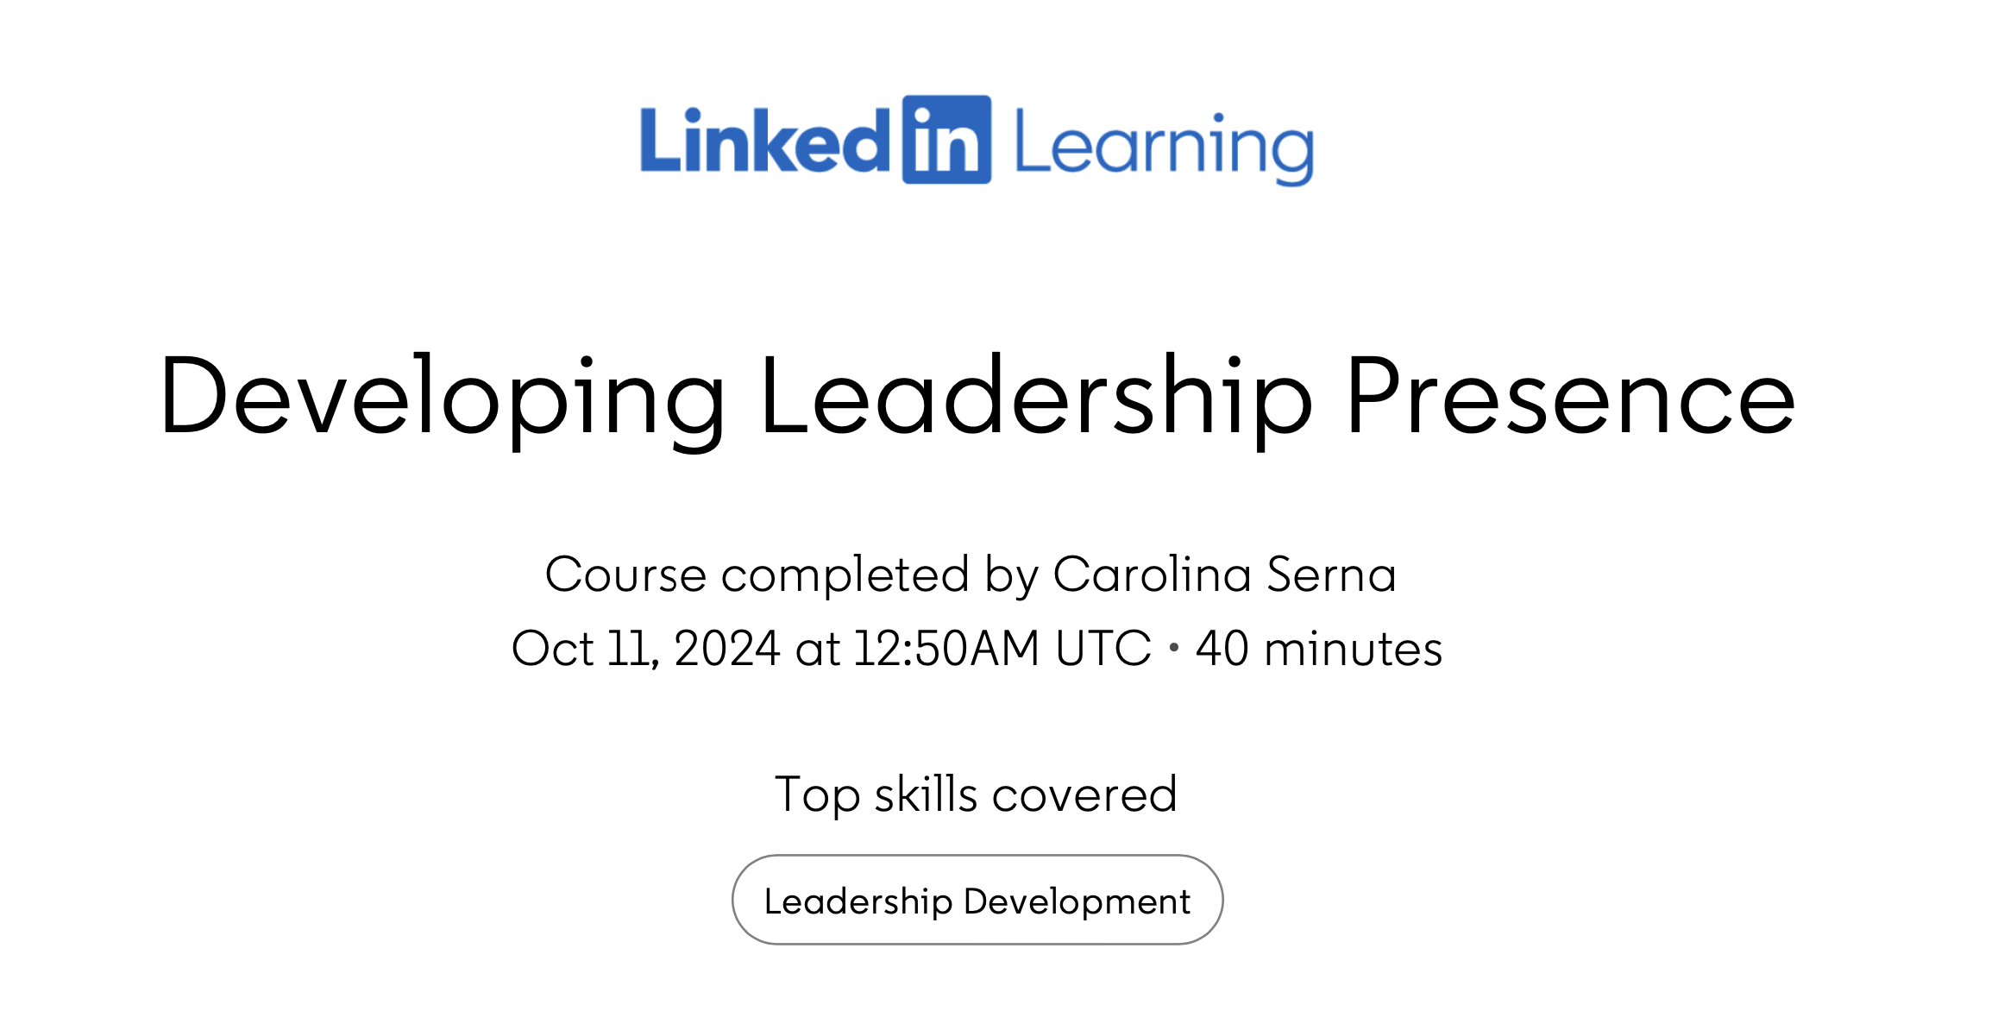Click the word 'Presence' in the title

(x=1571, y=396)
